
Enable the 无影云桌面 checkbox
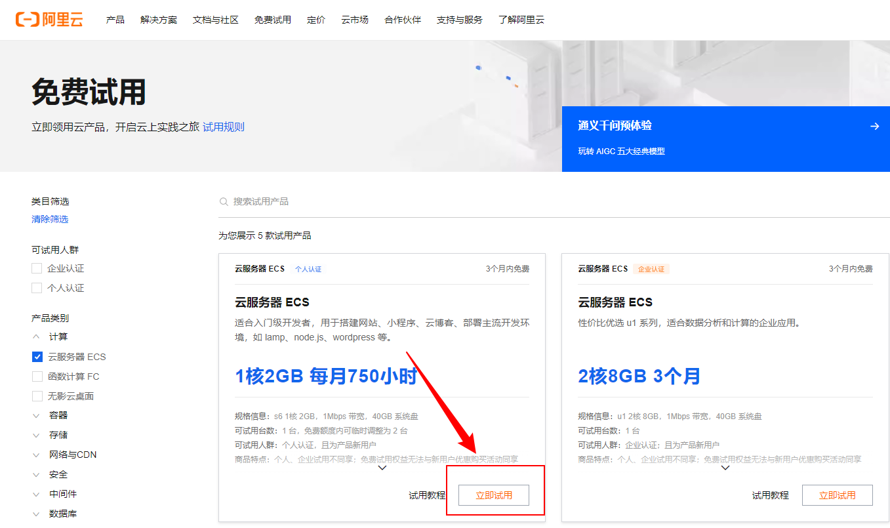pyautogui.click(x=36, y=395)
